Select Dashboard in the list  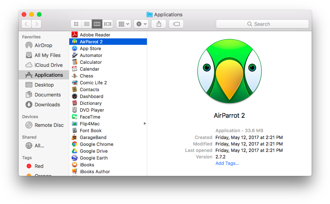[x=108, y=96]
